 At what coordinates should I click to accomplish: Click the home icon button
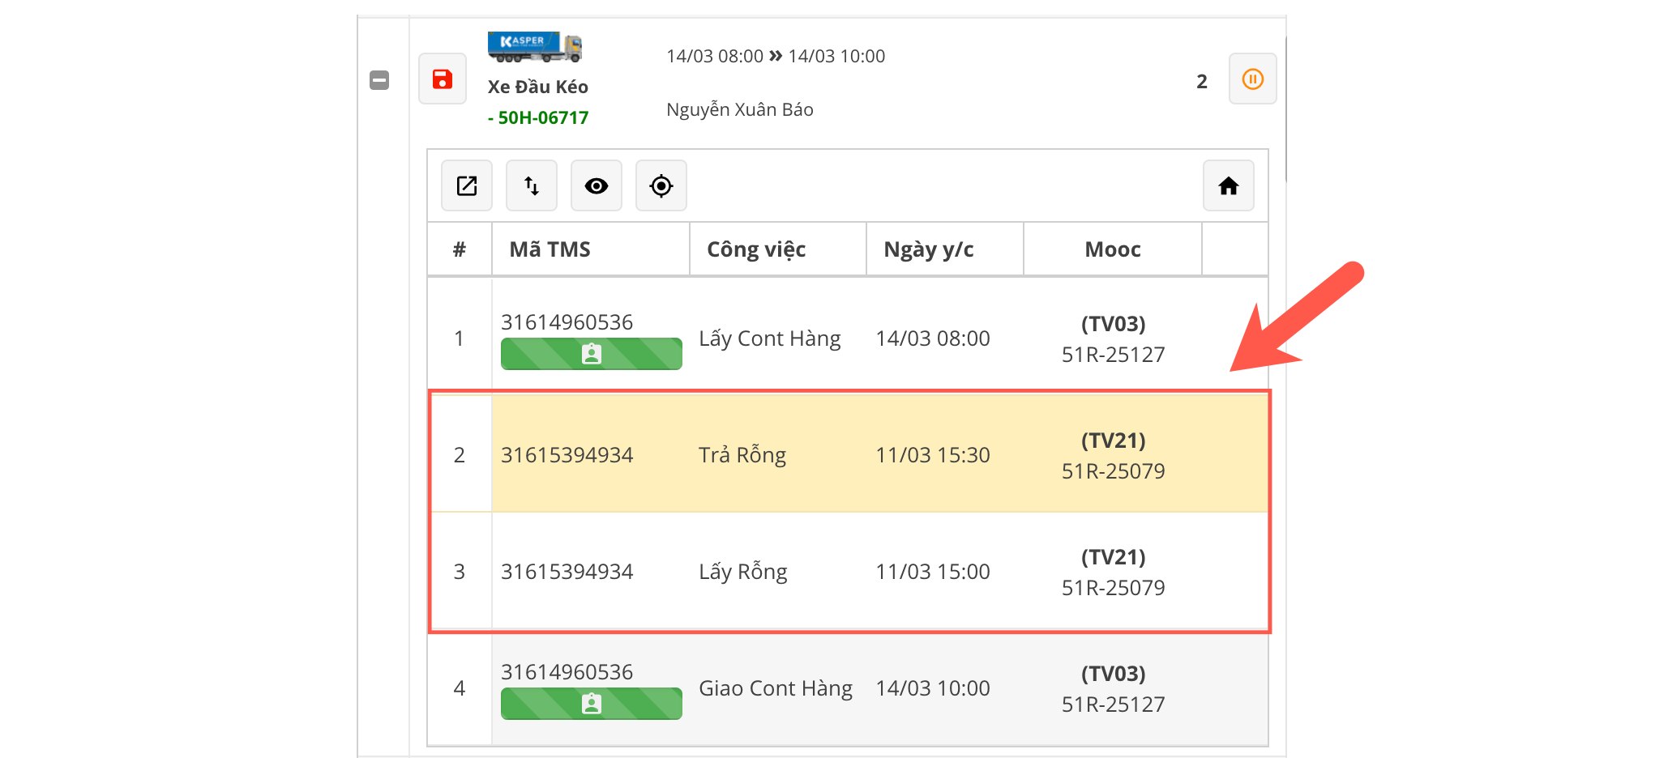coord(1228,186)
